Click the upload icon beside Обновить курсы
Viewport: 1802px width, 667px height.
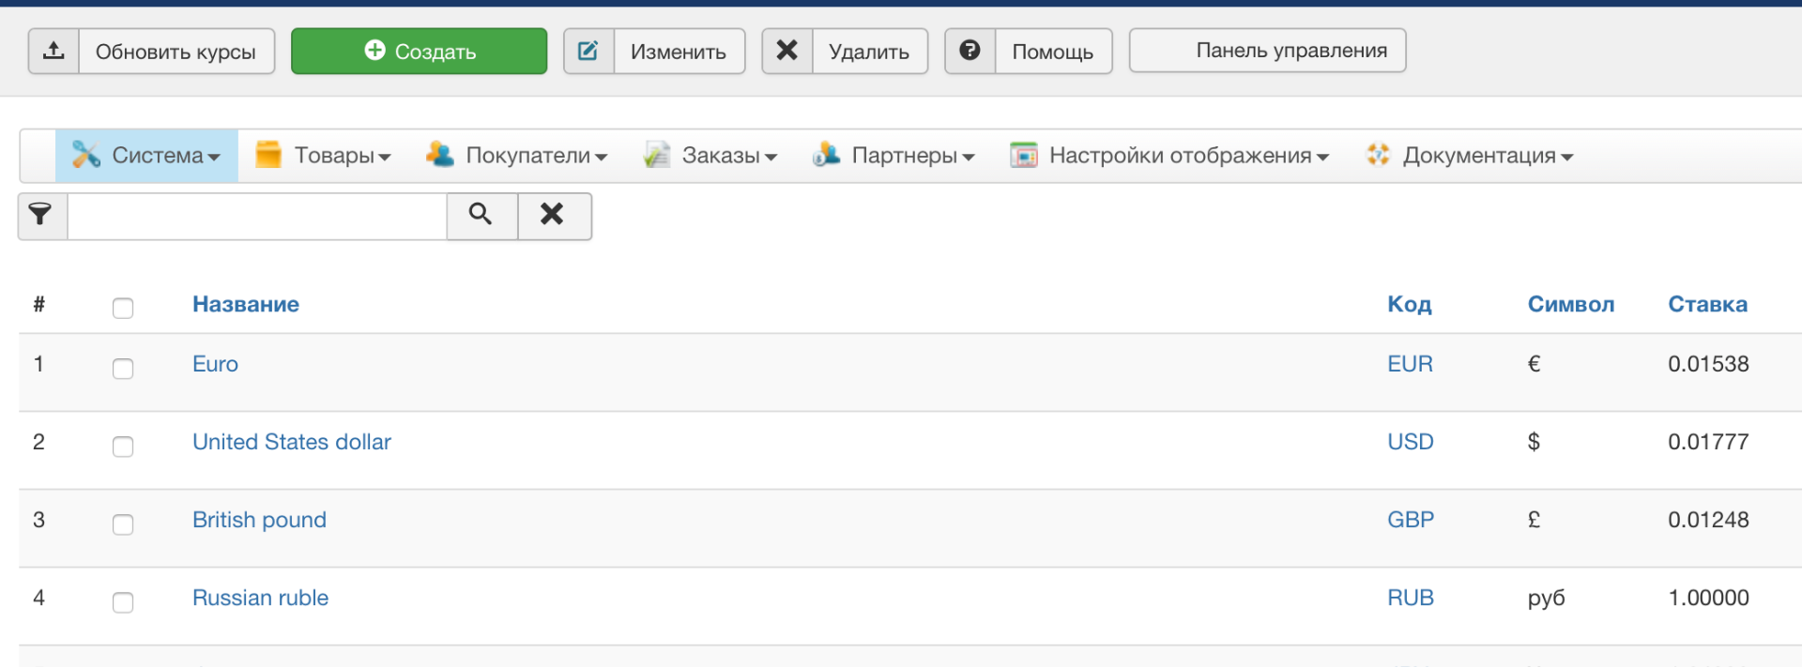54,51
